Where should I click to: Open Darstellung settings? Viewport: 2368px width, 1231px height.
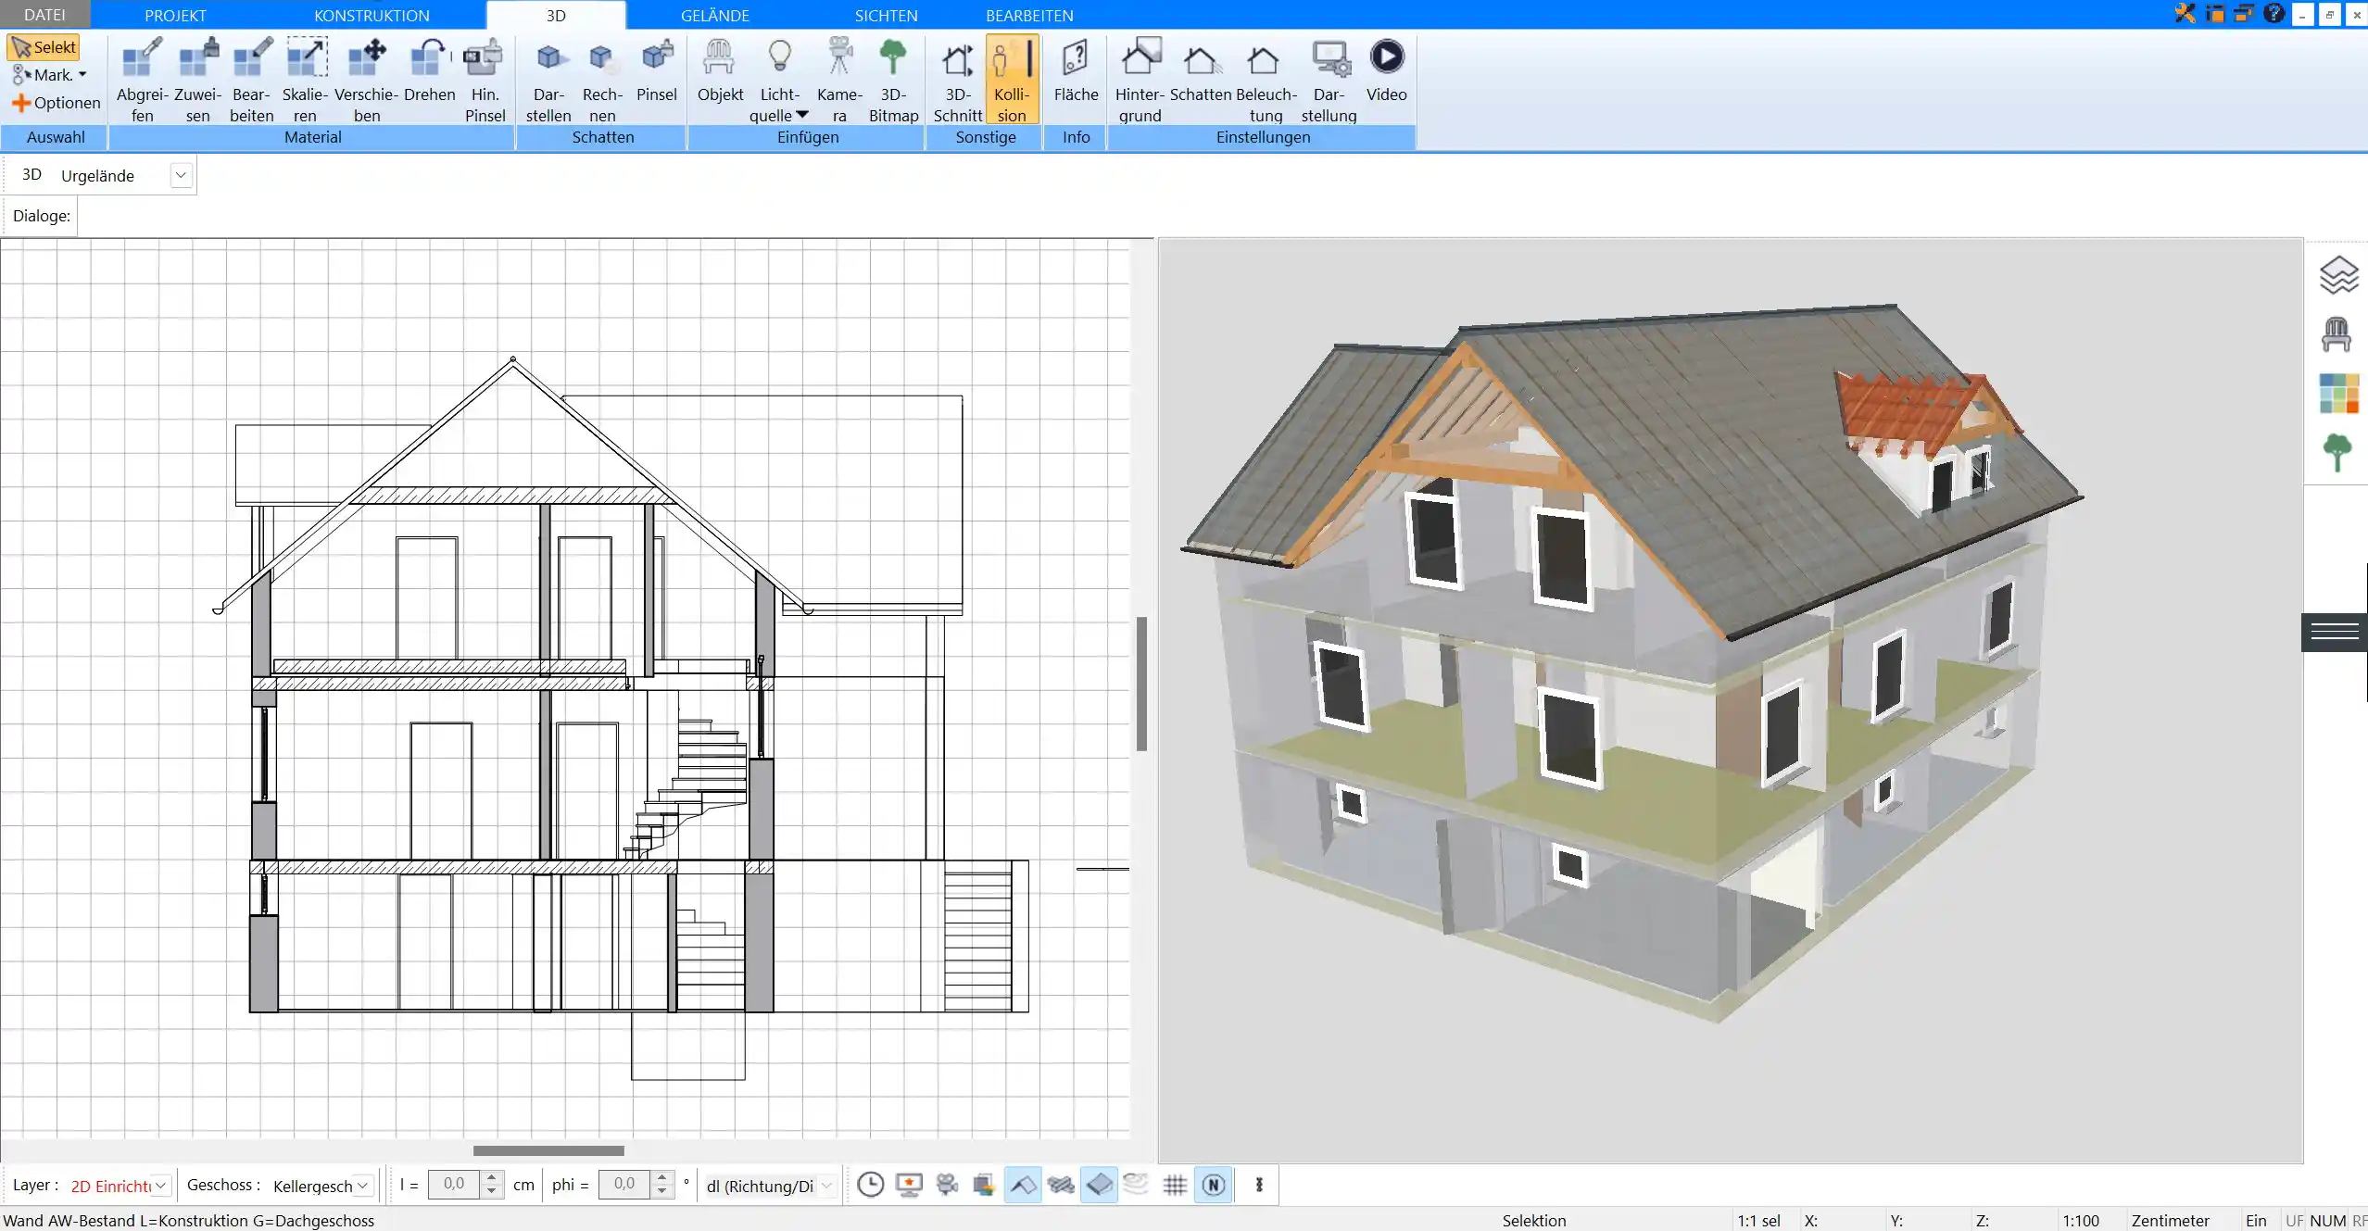click(x=1329, y=80)
